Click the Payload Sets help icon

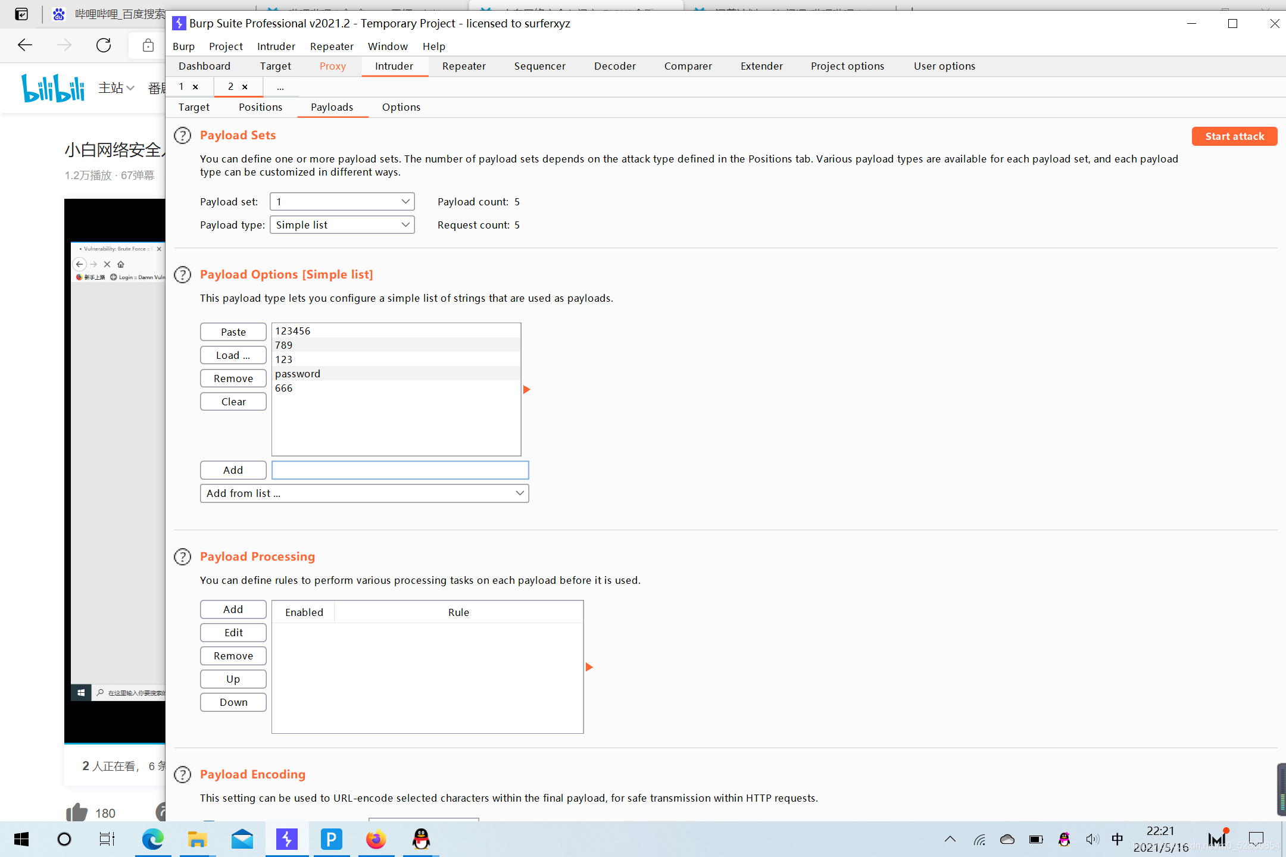[x=182, y=136]
